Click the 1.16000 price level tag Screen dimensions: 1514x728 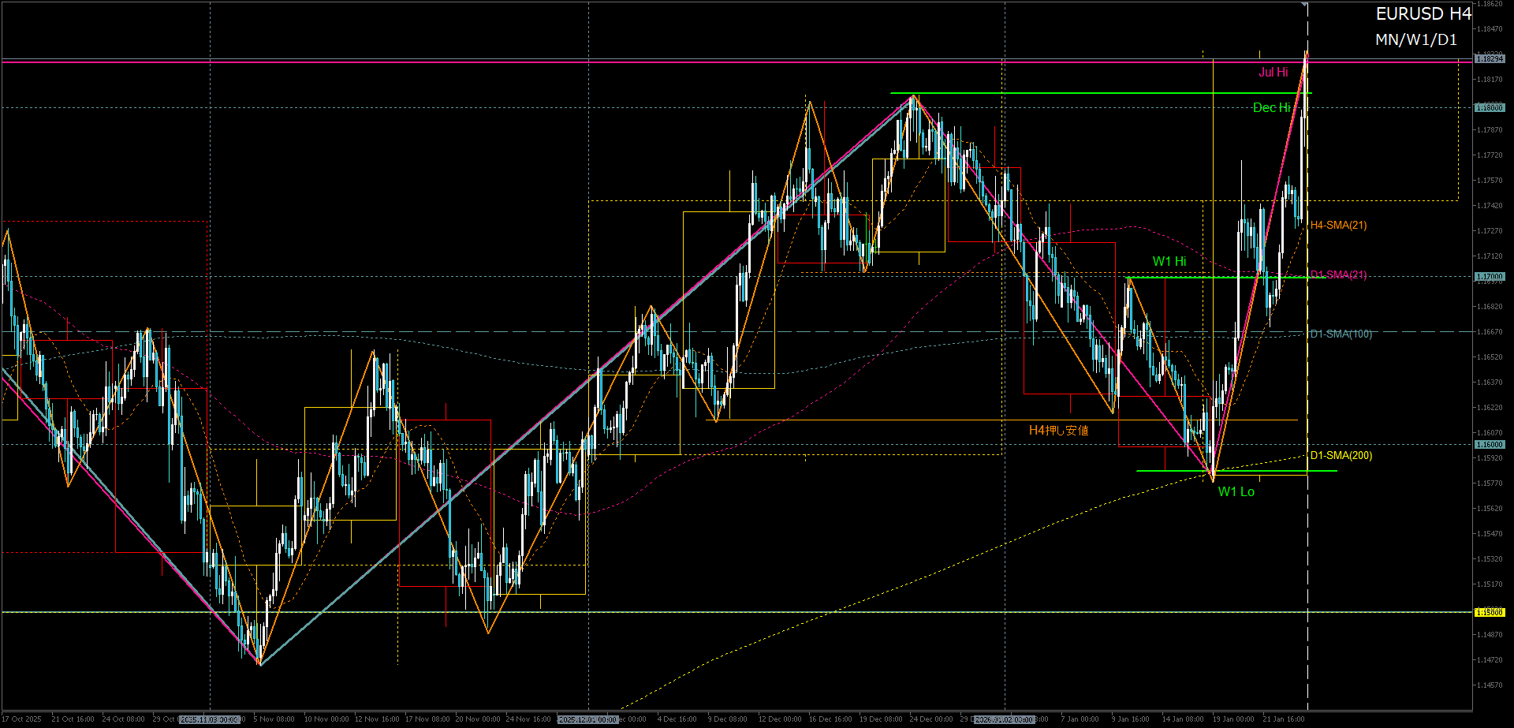[1489, 445]
